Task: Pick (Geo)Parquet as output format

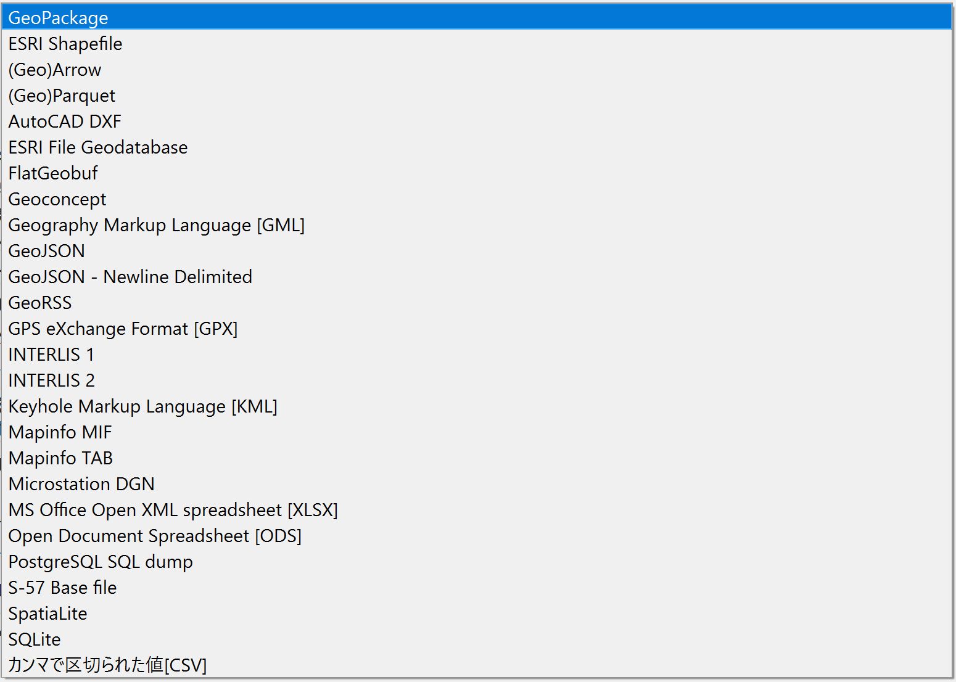Action: [x=477, y=95]
